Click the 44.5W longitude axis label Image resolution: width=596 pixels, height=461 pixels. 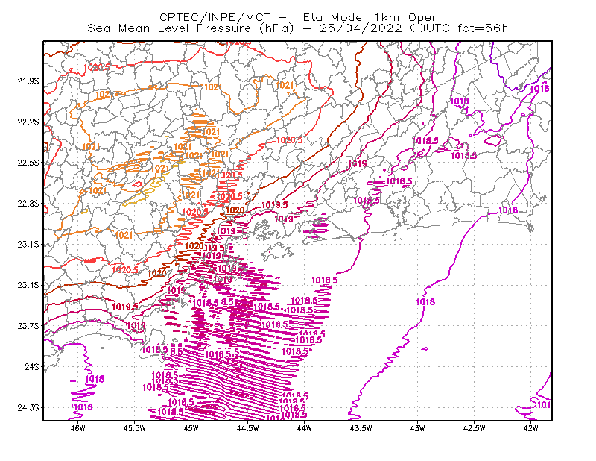click(x=248, y=428)
